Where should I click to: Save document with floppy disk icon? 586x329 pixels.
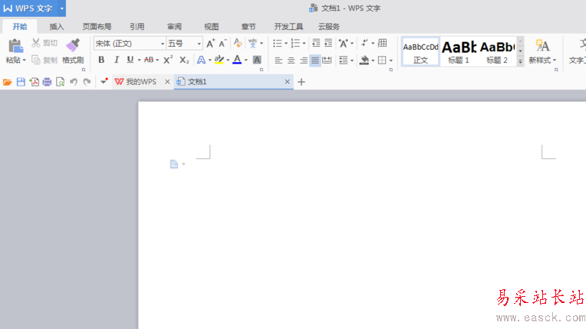pyautogui.click(x=21, y=82)
